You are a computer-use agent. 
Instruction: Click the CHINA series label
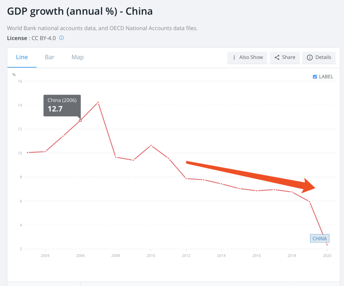pyautogui.click(x=319, y=238)
